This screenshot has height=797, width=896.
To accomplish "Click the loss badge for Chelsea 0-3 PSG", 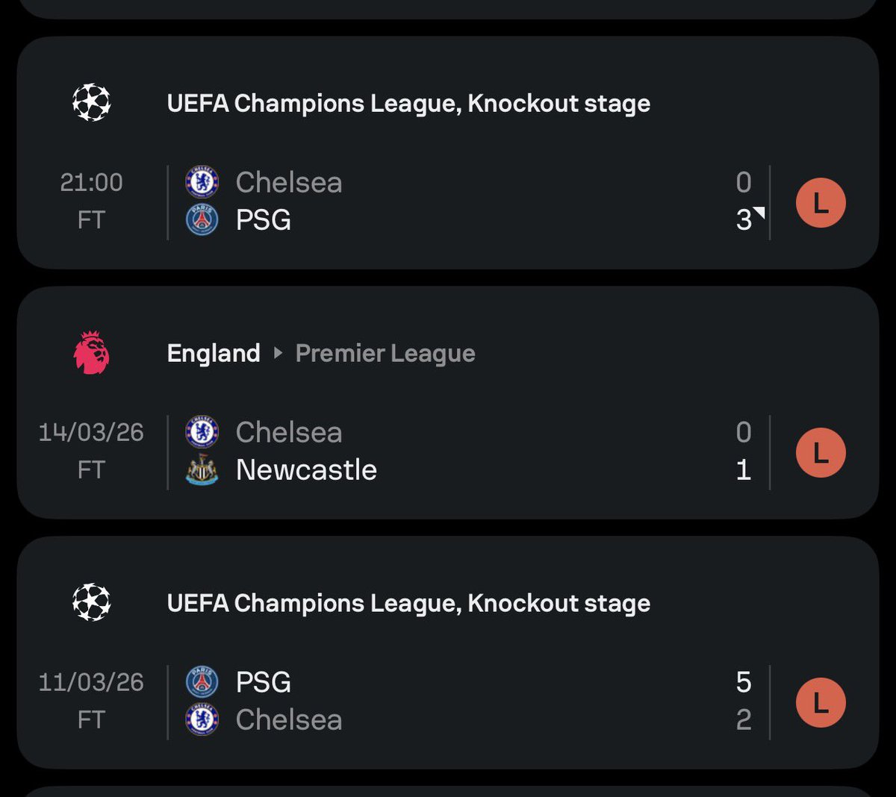I will click(x=821, y=202).
